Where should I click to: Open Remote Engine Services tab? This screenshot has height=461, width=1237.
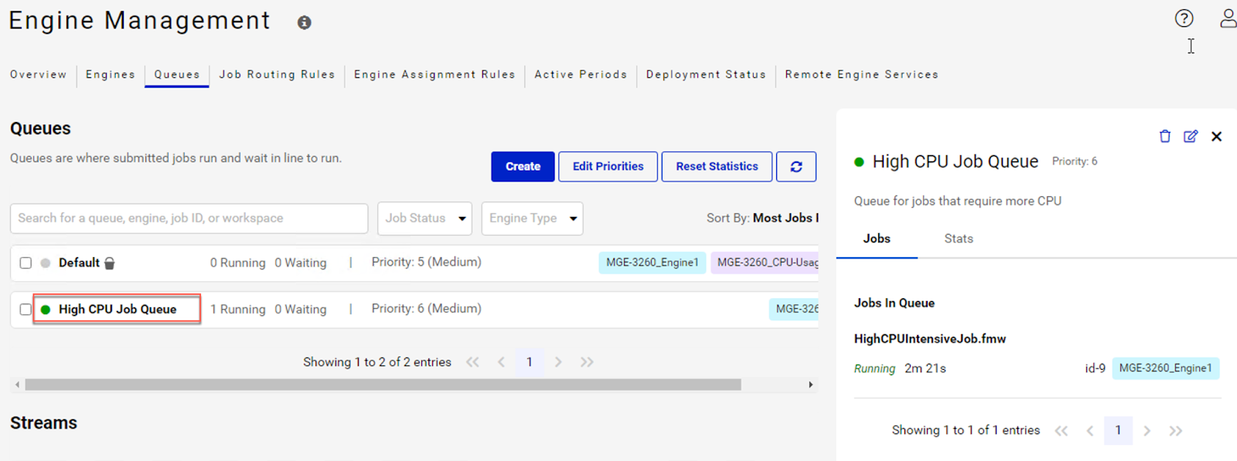pos(862,75)
